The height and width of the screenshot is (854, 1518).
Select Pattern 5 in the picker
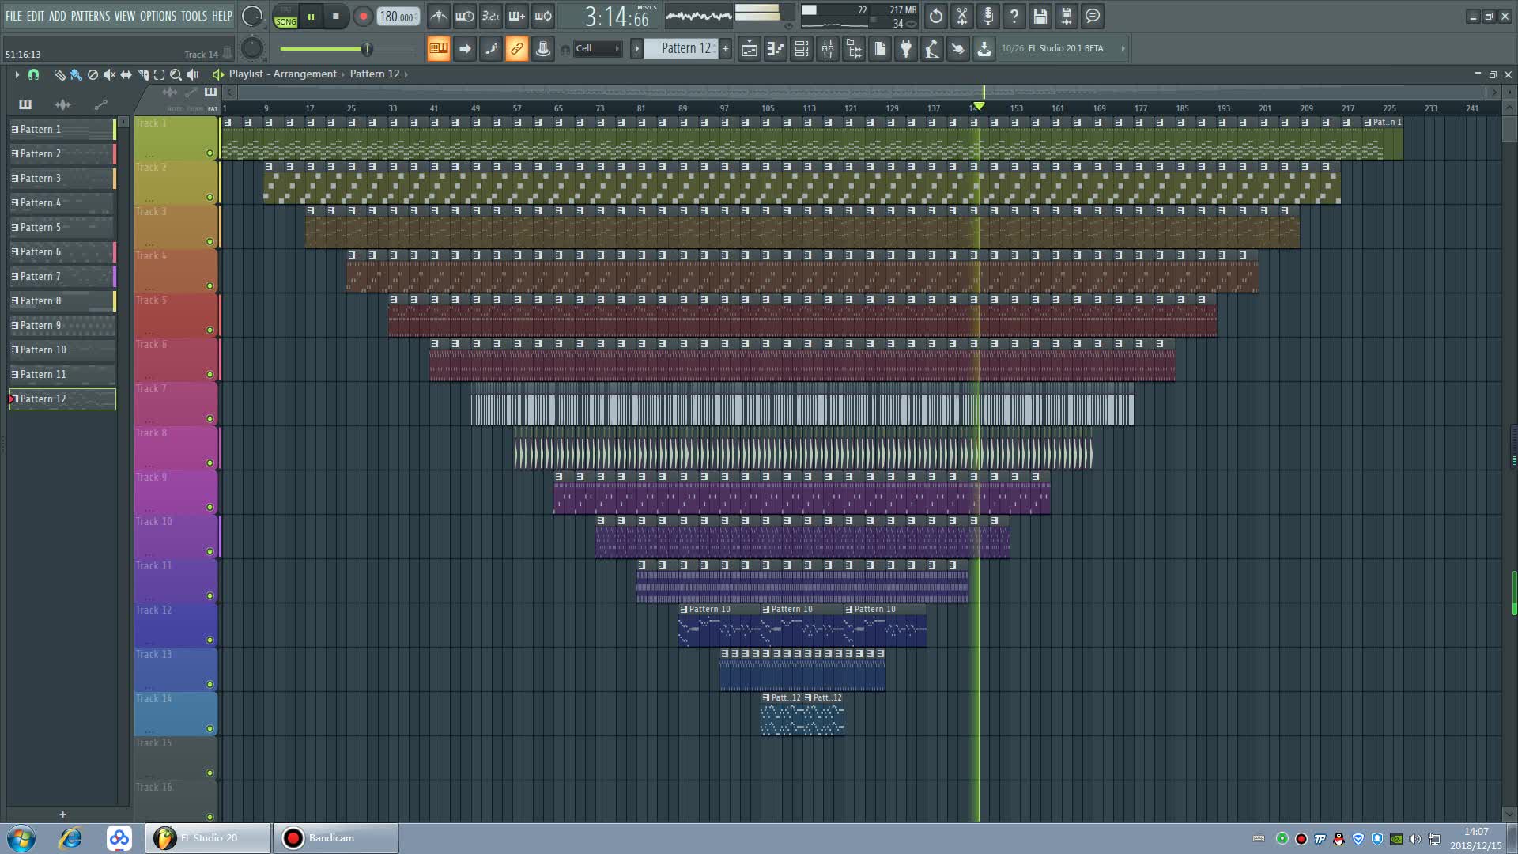(62, 227)
